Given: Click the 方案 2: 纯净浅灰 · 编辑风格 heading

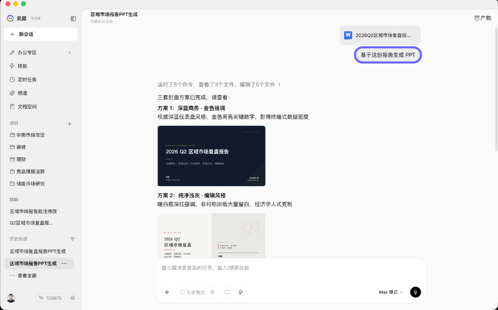Looking at the screenshot, I should [191, 195].
